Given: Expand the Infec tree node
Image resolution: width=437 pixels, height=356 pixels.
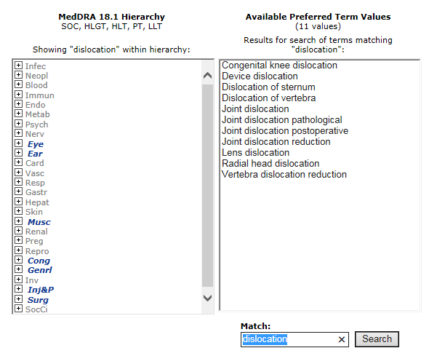Looking at the screenshot, I should pos(18,66).
